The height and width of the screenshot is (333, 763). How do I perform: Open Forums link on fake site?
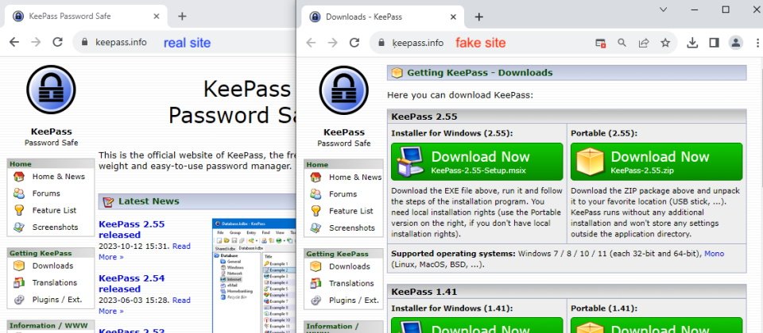click(343, 193)
